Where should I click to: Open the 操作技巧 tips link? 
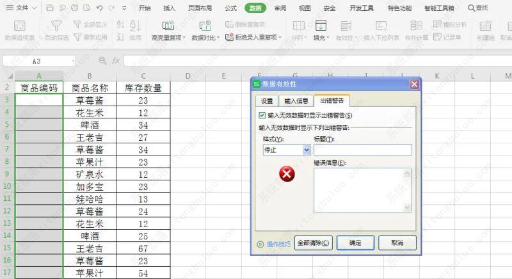[278, 244]
